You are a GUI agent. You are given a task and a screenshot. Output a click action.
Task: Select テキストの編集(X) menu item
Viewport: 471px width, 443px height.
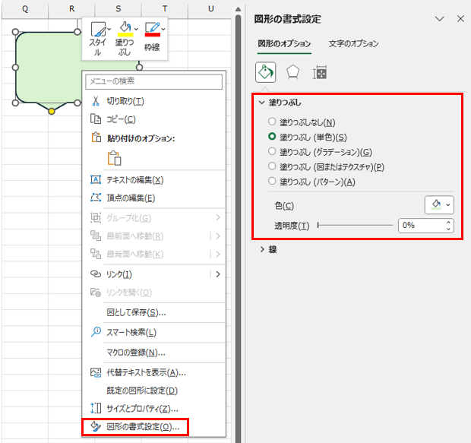[x=153, y=180]
